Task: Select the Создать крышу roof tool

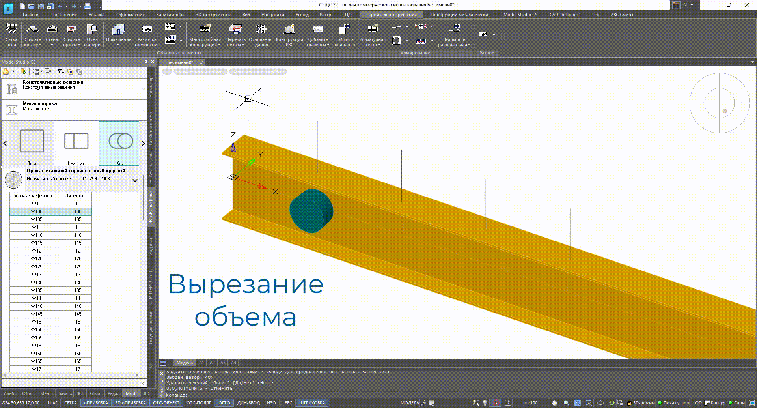Action: click(33, 35)
